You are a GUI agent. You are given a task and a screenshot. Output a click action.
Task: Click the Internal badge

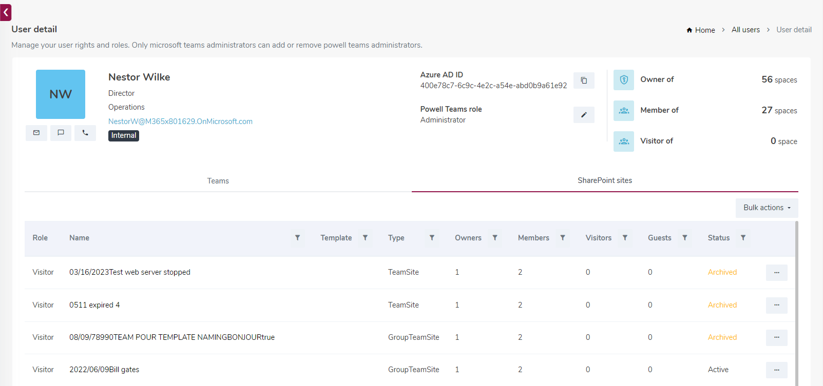124,135
